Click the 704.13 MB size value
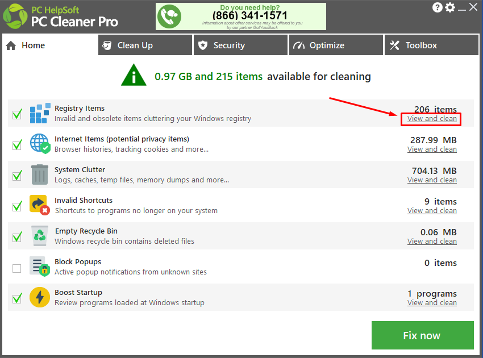The image size is (483, 358). [x=434, y=171]
